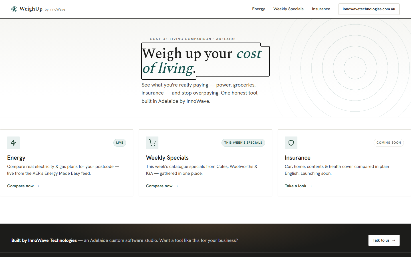Go to Insurance in the top navigation
This screenshot has width=411, height=257.
point(321,9)
